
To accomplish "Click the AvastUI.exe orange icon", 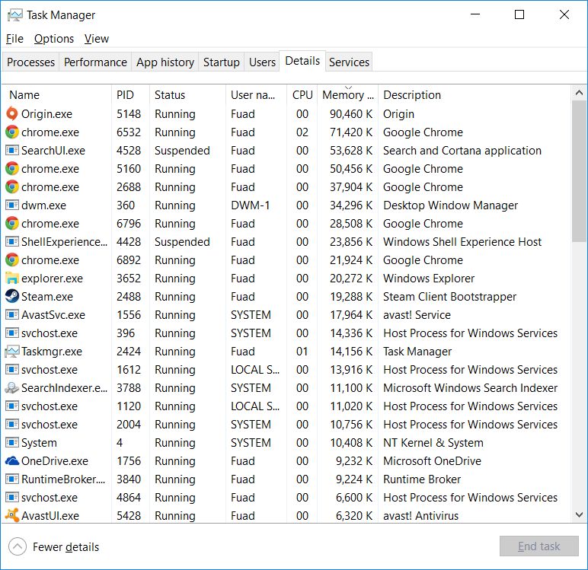I will 12,516.
